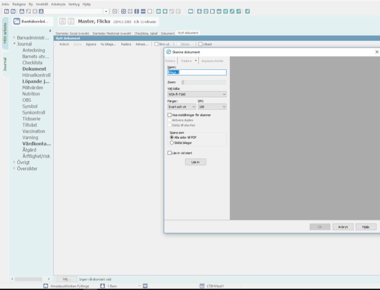380x290 pixels.
Task: Click the blue X-marked toolbar icon
Action: (13, 11)
